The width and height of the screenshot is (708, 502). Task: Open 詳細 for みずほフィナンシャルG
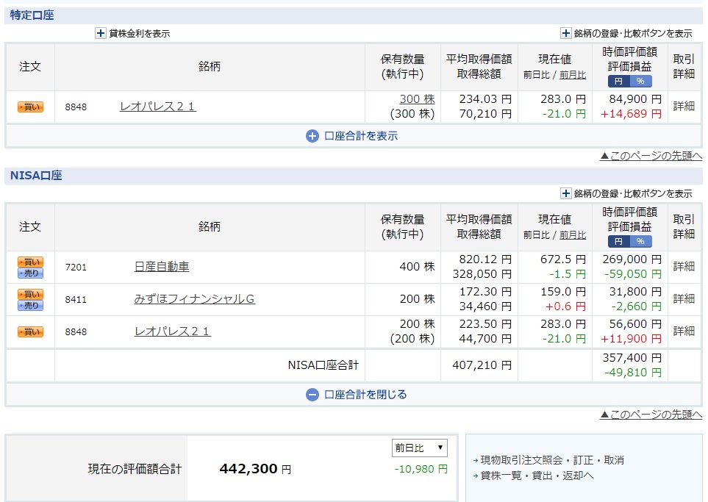684,299
